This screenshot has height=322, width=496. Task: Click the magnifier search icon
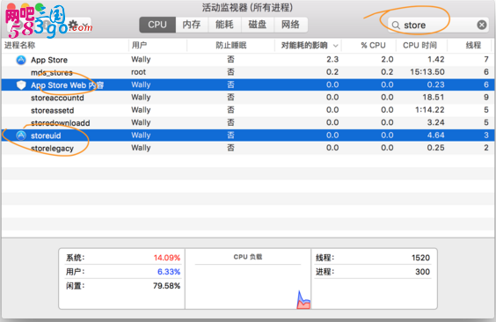click(396, 26)
